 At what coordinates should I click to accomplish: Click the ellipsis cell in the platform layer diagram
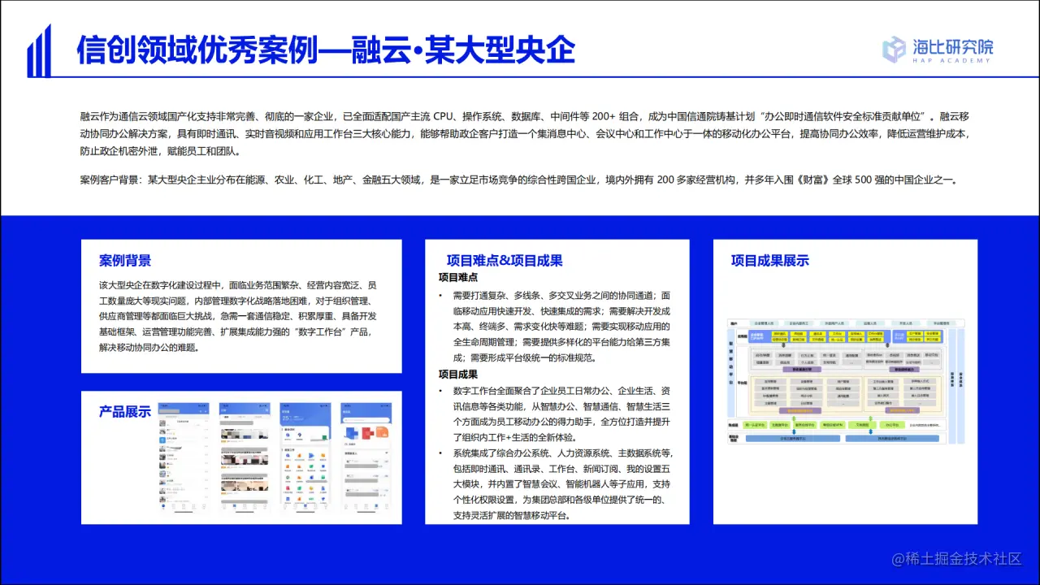click(x=843, y=403)
